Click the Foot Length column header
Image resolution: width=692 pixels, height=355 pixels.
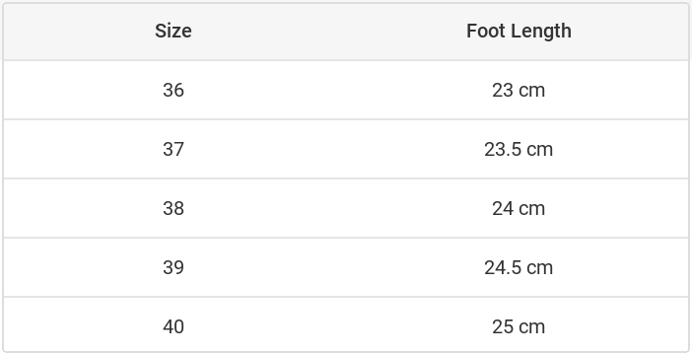click(x=519, y=31)
